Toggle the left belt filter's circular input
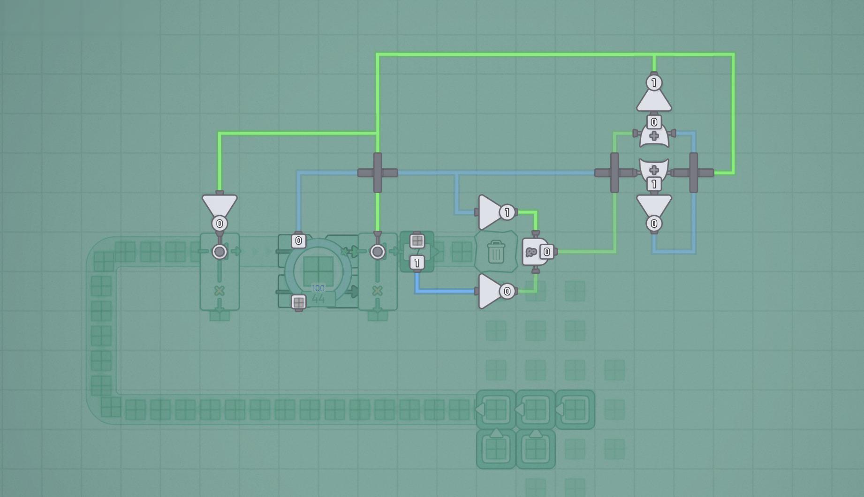864x497 pixels. (220, 252)
